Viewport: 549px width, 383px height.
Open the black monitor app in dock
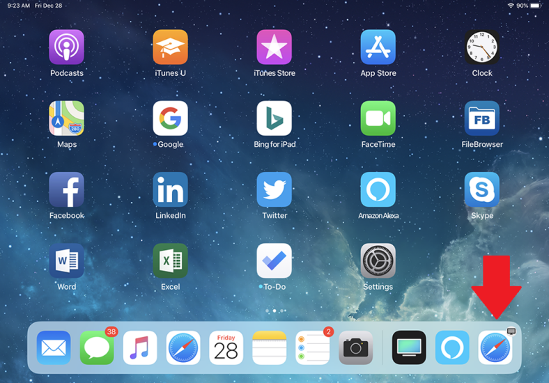pos(409,347)
